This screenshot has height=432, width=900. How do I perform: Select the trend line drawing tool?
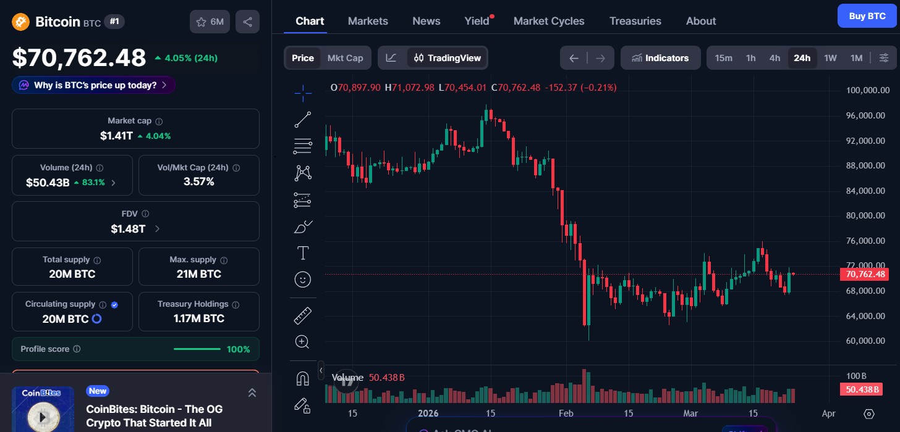(303, 120)
